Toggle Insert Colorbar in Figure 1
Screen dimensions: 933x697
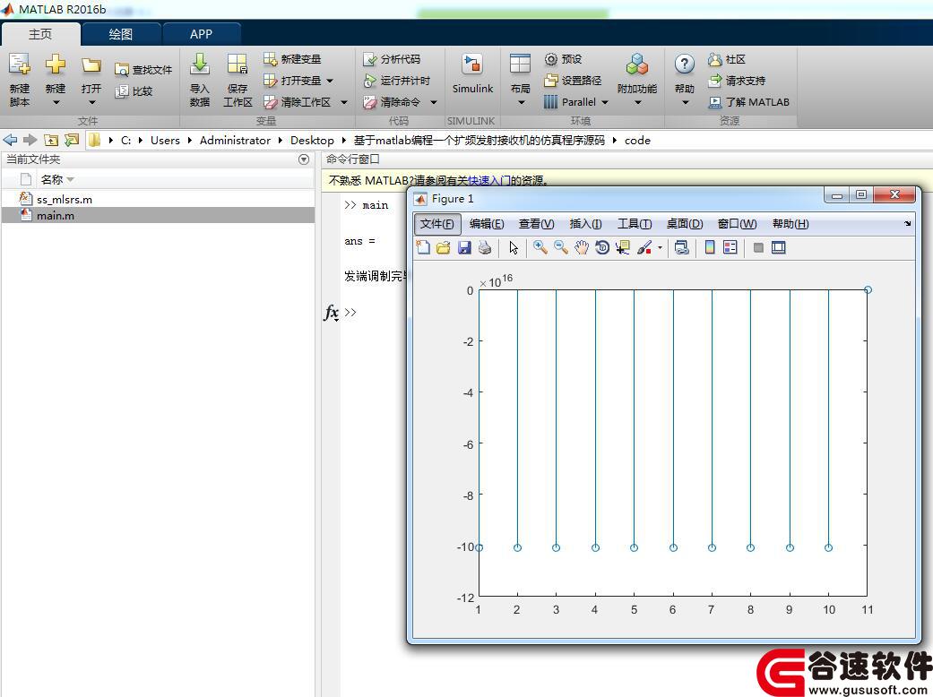[709, 247]
